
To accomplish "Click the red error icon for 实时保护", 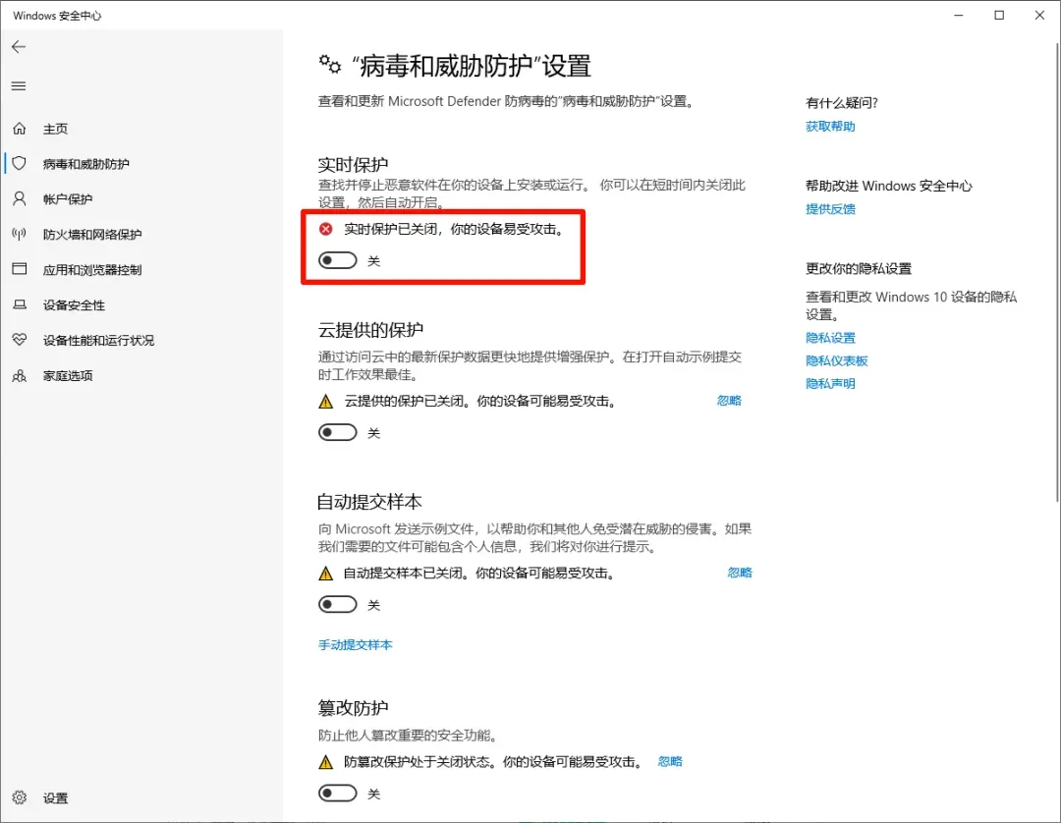I will pyautogui.click(x=325, y=229).
